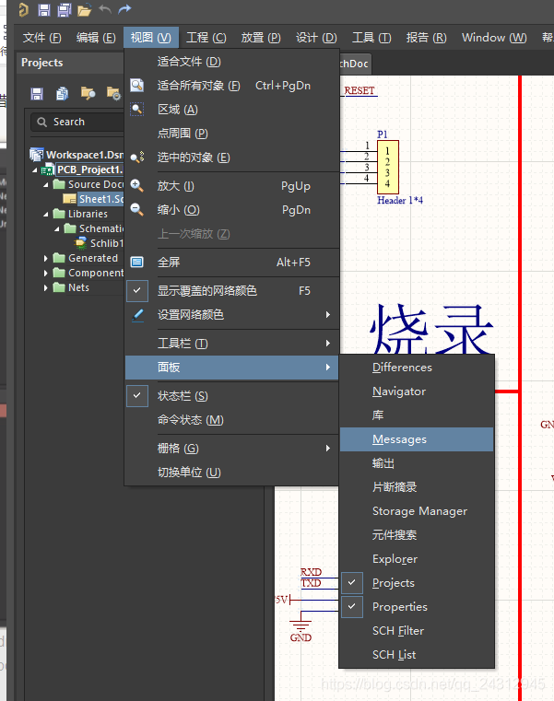Screen dimensions: 554x701
Task: Select SCH List in the panel submenu
Action: [x=417, y=655]
